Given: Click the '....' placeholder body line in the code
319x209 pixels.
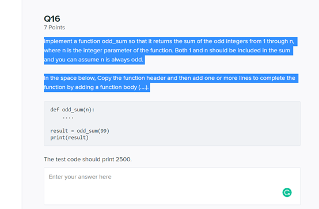Looking at the screenshot, I should (68, 118).
